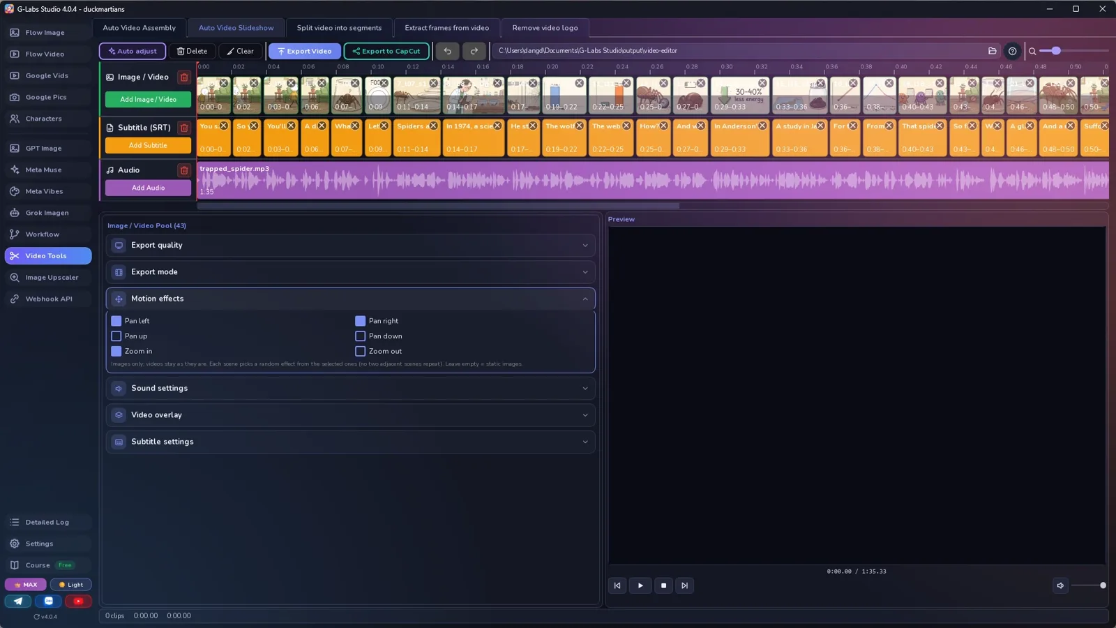This screenshot has width=1116, height=628.
Task: Click the preview play button
Action: (x=640, y=585)
